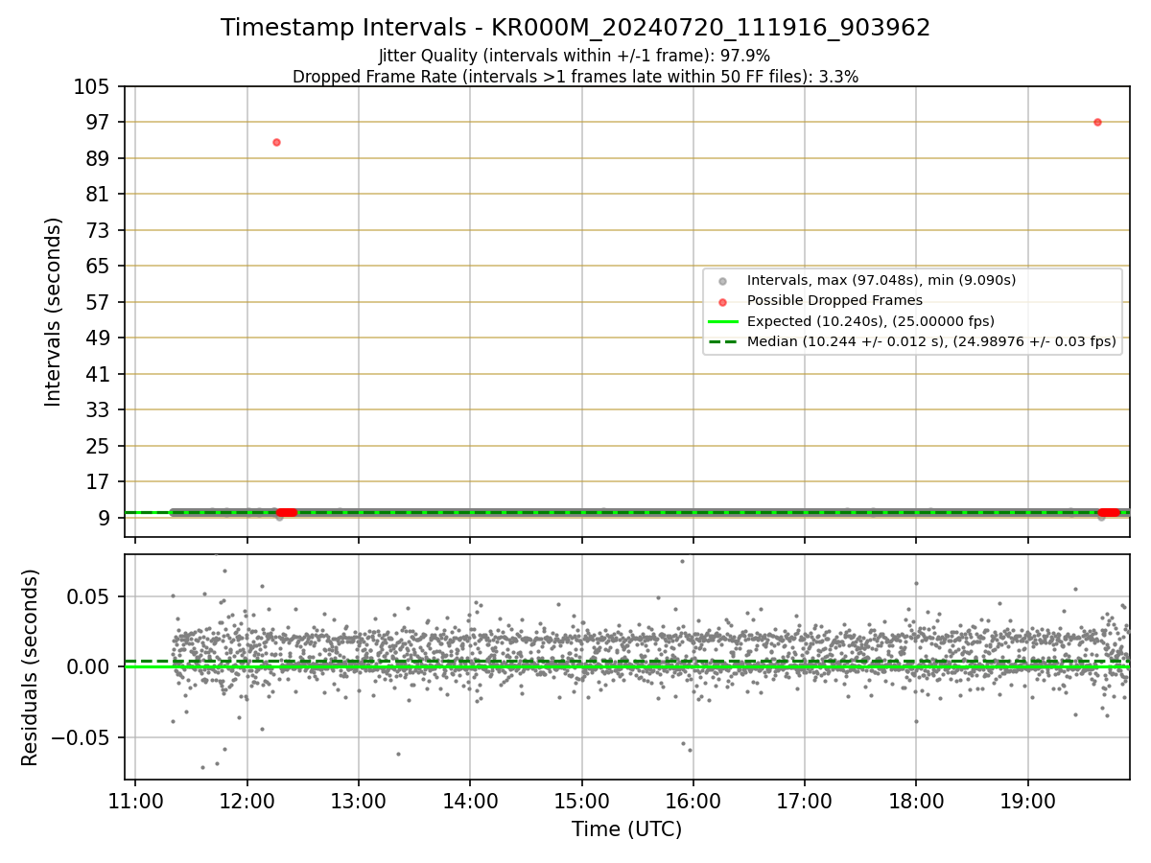Select the 57 tick on the intervals axis
The image size is (1151, 863).
[98, 302]
